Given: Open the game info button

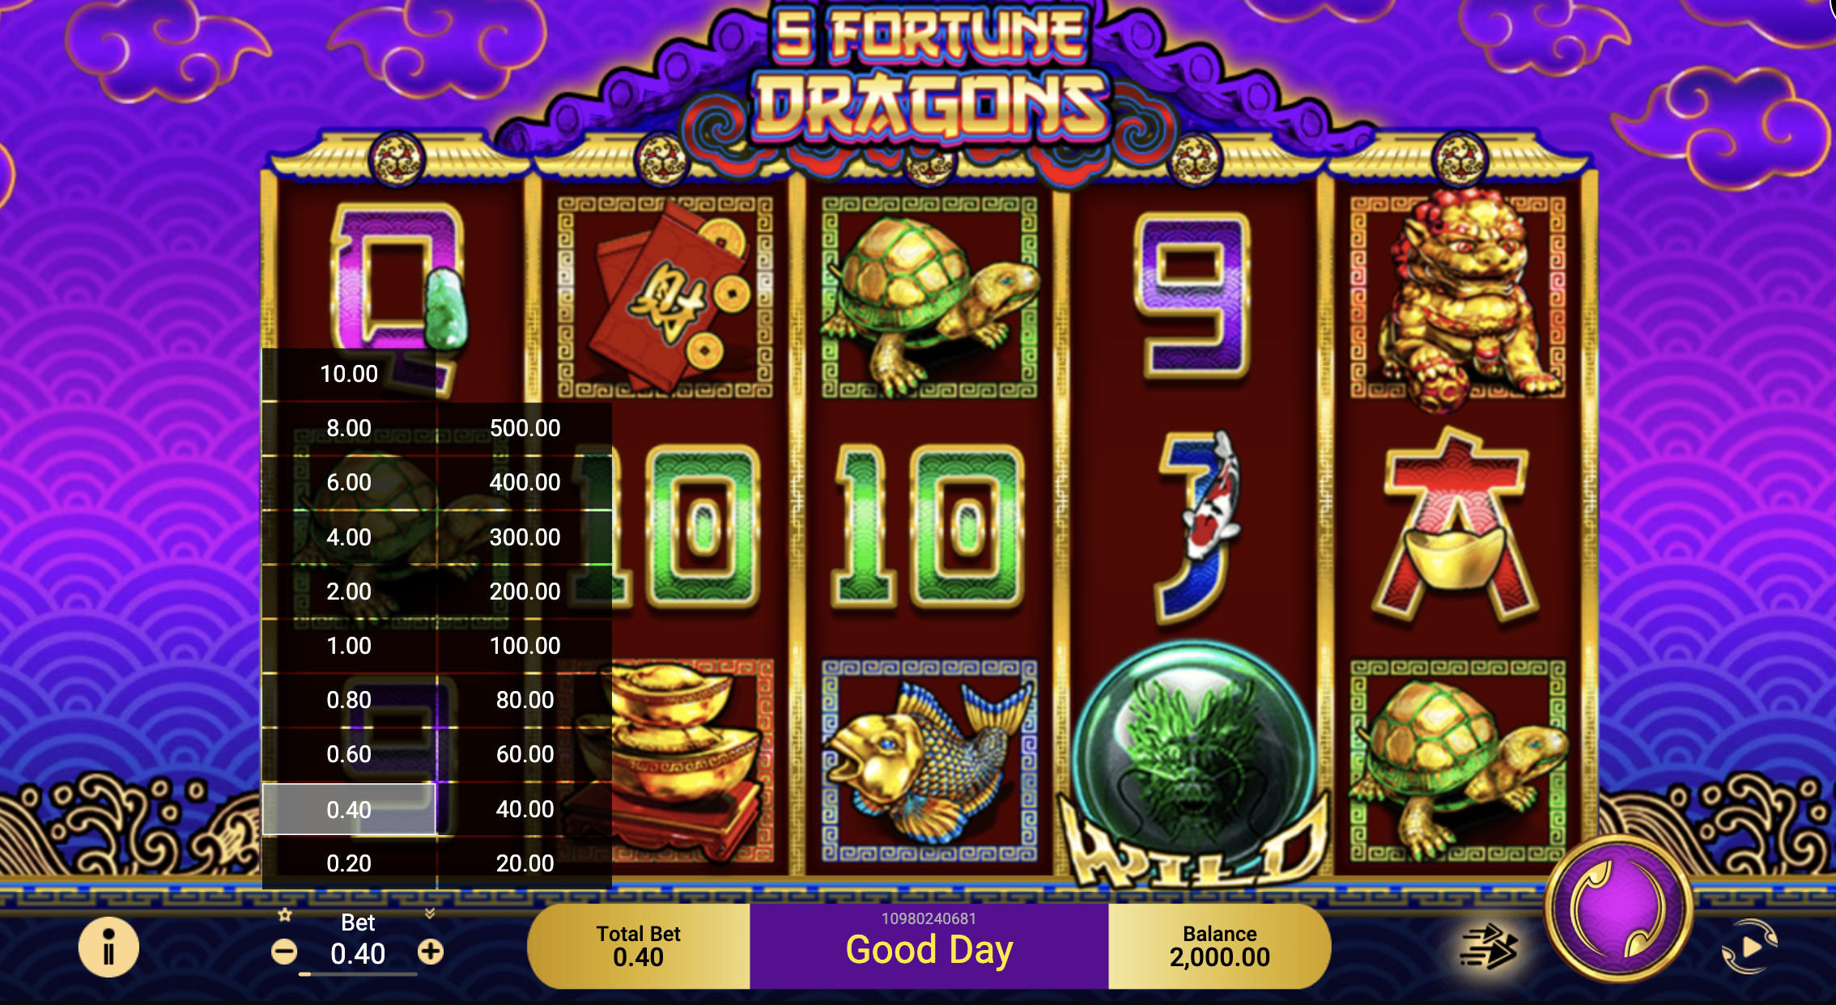Looking at the screenshot, I should pyautogui.click(x=108, y=947).
